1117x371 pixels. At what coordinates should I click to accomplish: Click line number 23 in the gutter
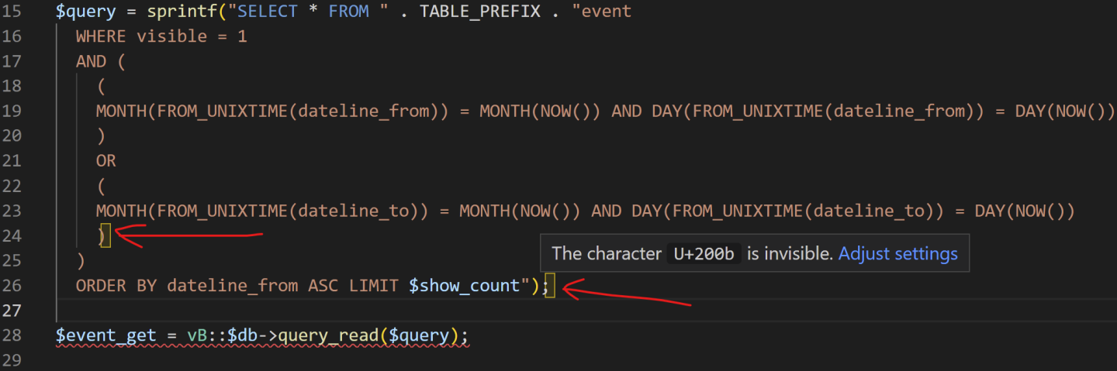coord(12,210)
